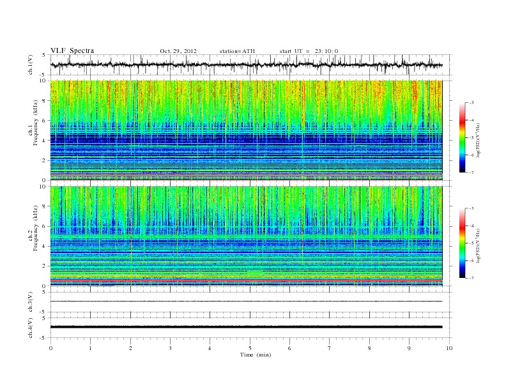The width and height of the screenshot is (506, 391).
Task: Click inside the ch.1 spectrogram panel
Action: point(247,130)
